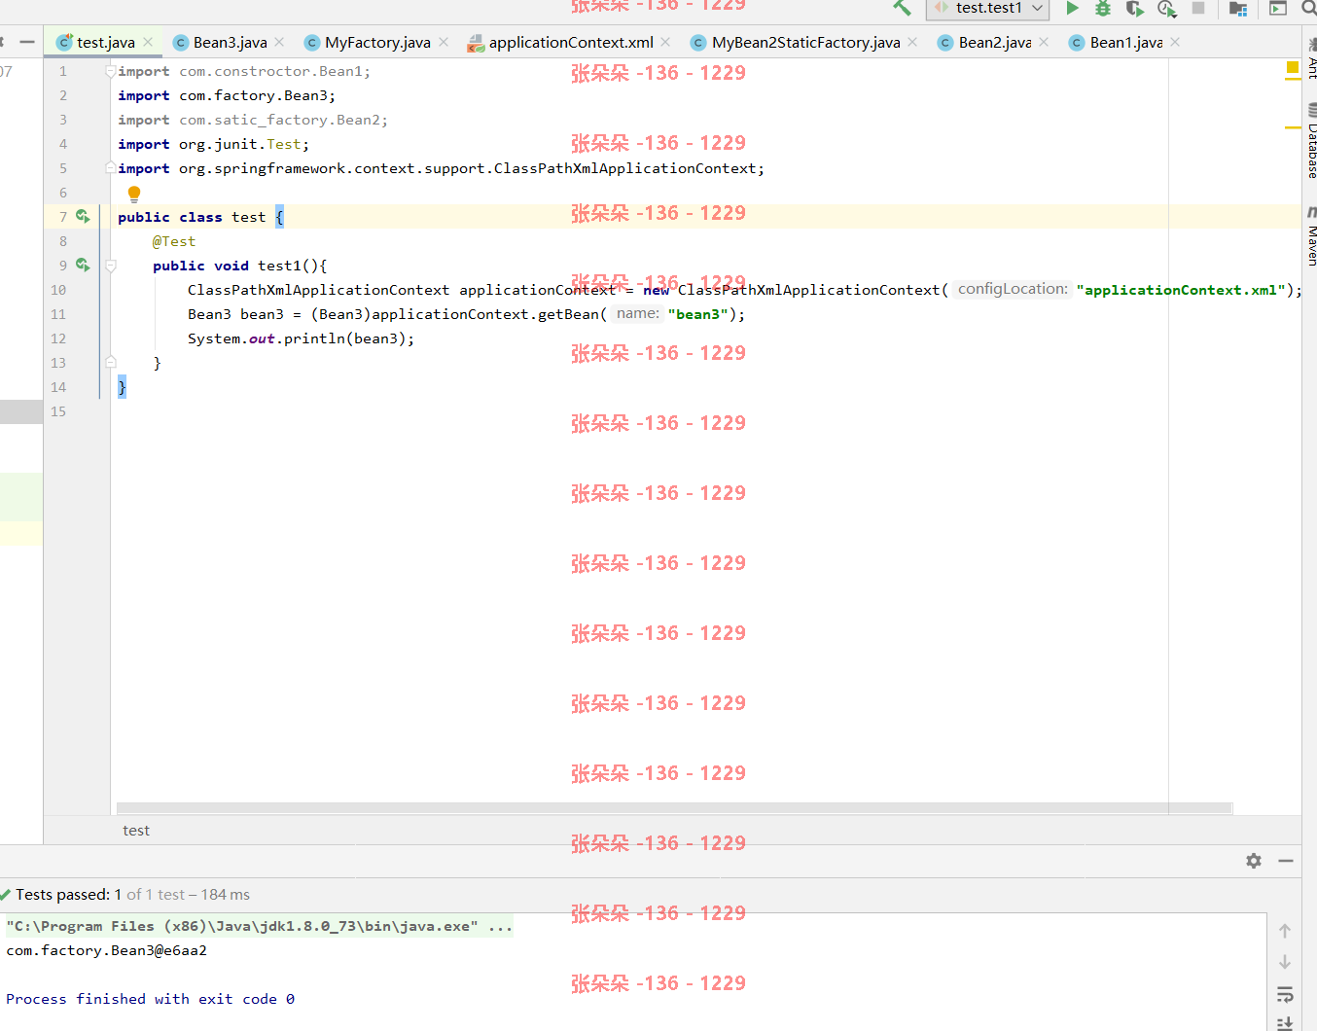
Task: Click the 'public class test' declaration
Action: [x=192, y=217]
